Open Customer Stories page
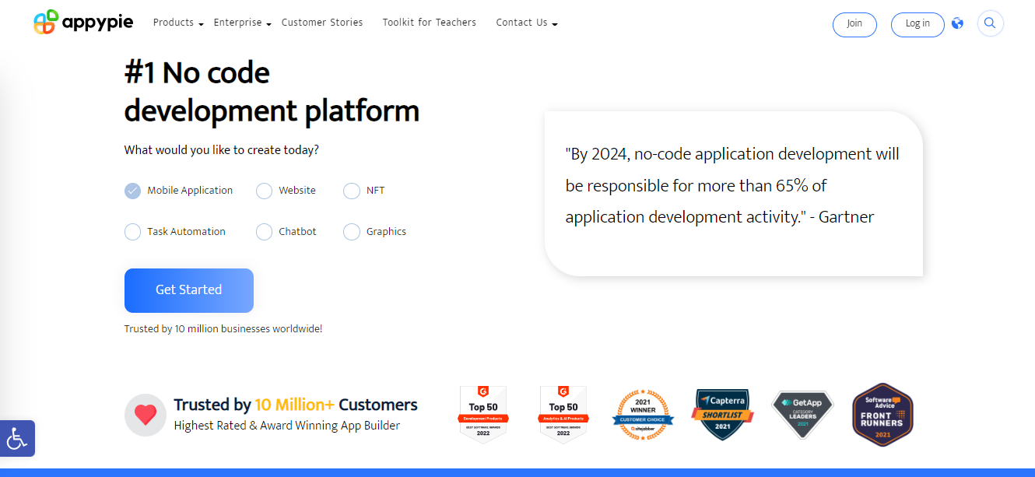The width and height of the screenshot is (1035, 477). [322, 23]
